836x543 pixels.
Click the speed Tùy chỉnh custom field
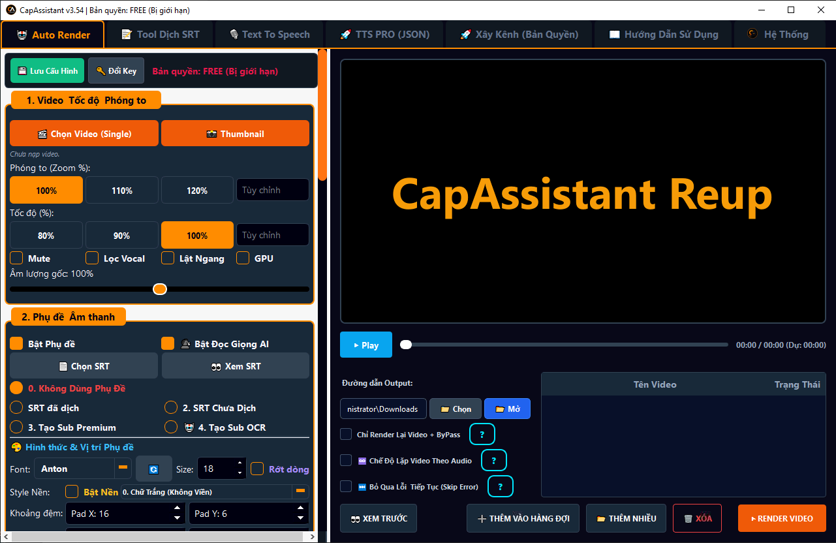click(273, 235)
